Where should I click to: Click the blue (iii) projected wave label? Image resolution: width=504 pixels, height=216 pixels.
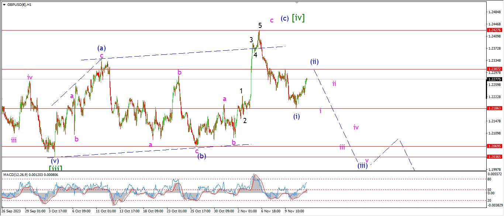[363, 166]
